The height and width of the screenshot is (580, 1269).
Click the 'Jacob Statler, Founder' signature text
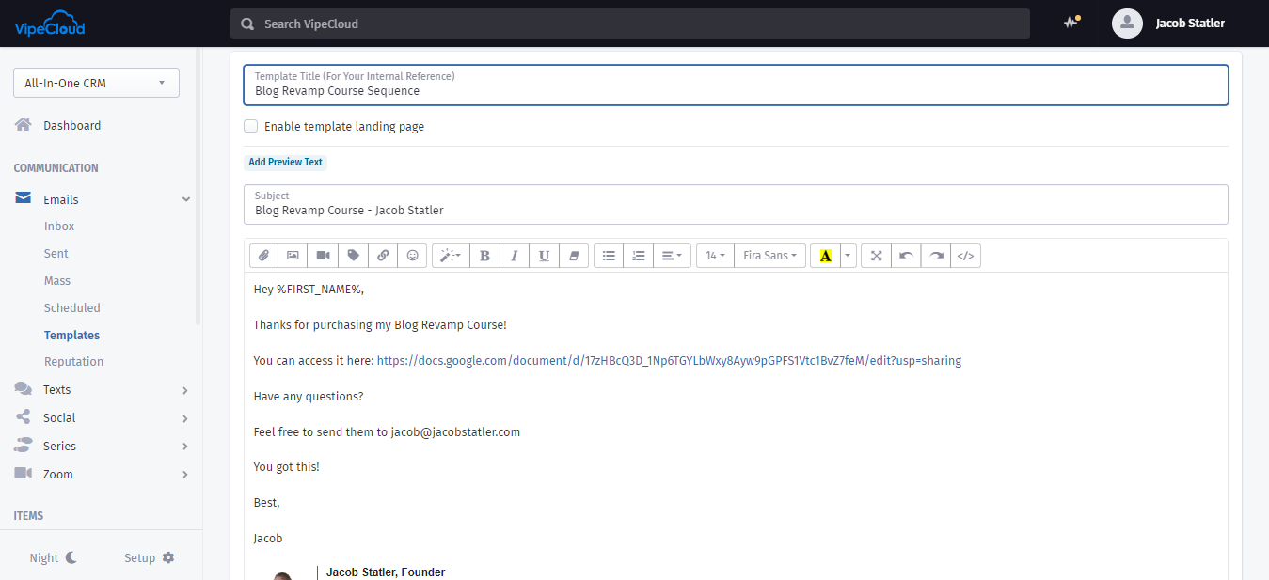click(x=386, y=572)
